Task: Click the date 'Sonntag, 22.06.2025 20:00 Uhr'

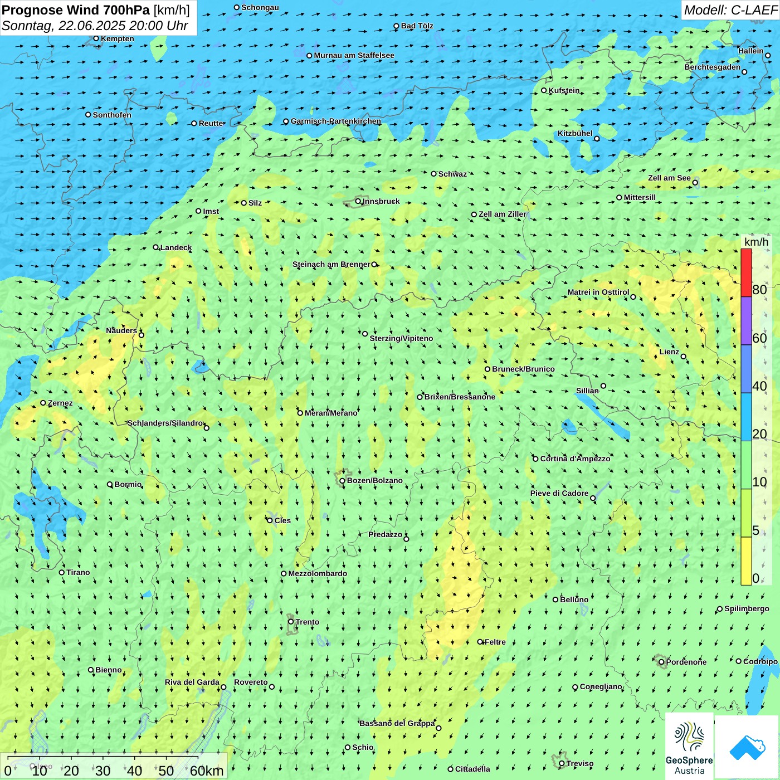Action: pos(95,26)
